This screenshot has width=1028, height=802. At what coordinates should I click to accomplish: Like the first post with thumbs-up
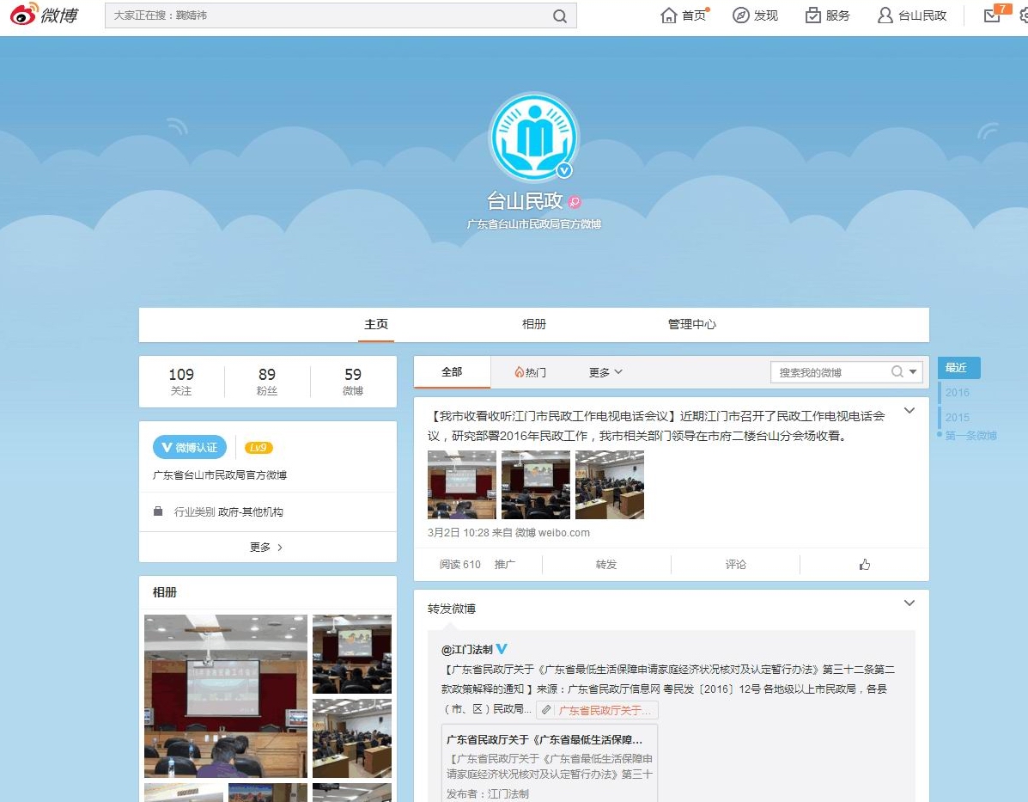[865, 565]
